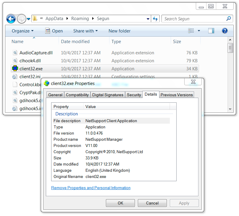239x216 pixels.
Task: Select the client32.exe application icon
Action: [x=15, y=68]
